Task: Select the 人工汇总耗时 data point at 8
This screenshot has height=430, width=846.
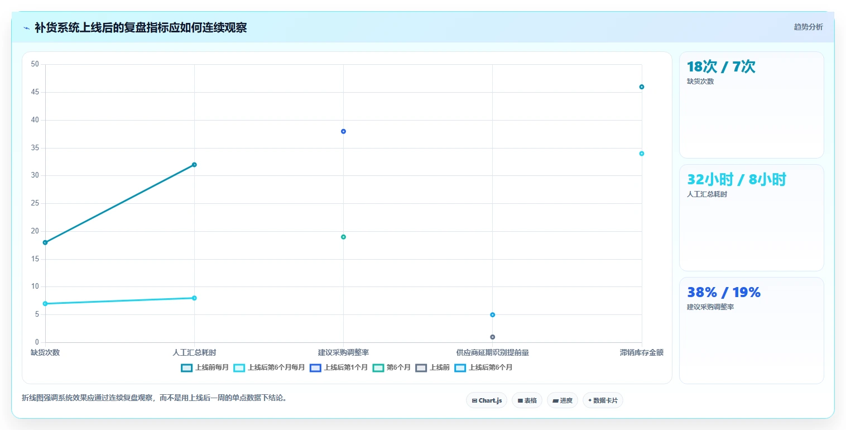Action: point(194,298)
